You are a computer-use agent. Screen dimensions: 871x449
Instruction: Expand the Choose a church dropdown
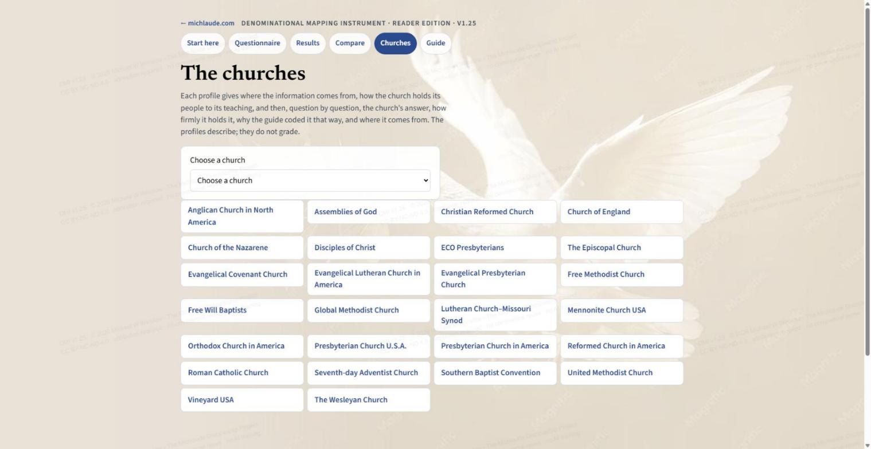[x=310, y=180]
